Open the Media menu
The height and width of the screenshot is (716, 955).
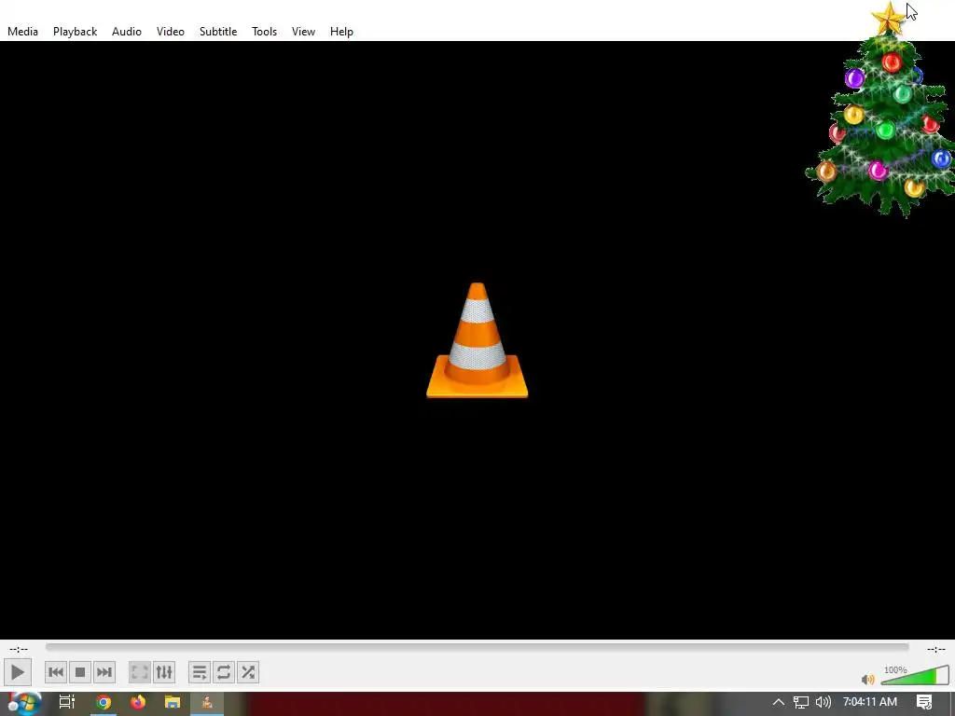[22, 32]
